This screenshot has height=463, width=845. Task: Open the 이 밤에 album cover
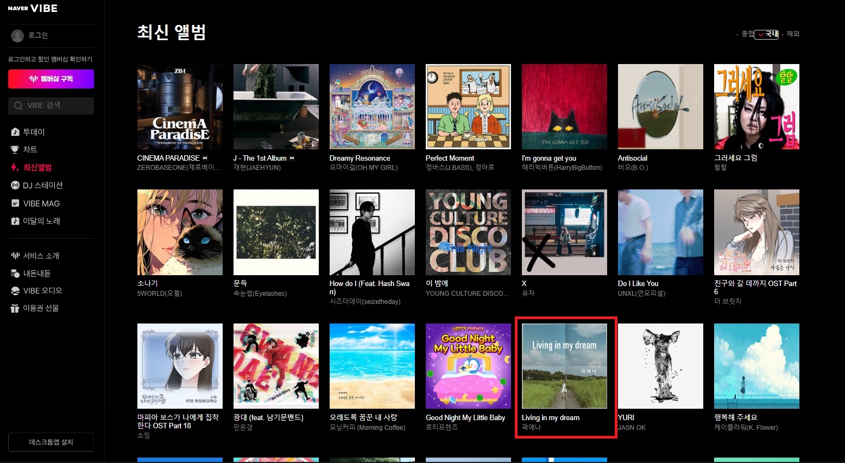tap(468, 232)
